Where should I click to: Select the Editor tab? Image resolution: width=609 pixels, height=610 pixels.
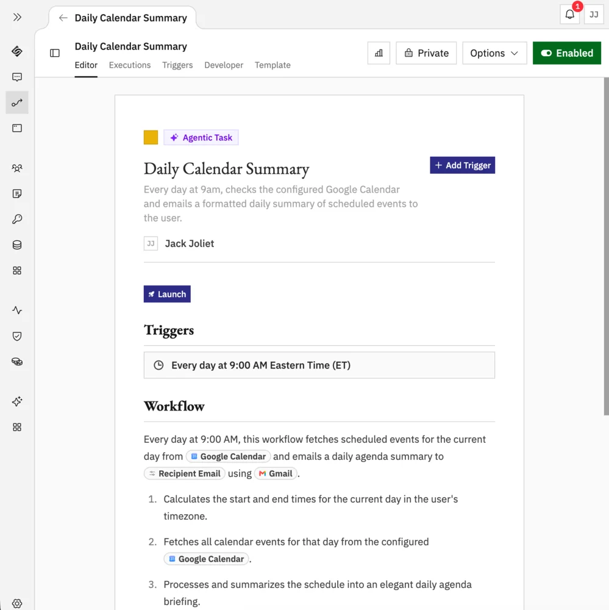click(x=86, y=65)
